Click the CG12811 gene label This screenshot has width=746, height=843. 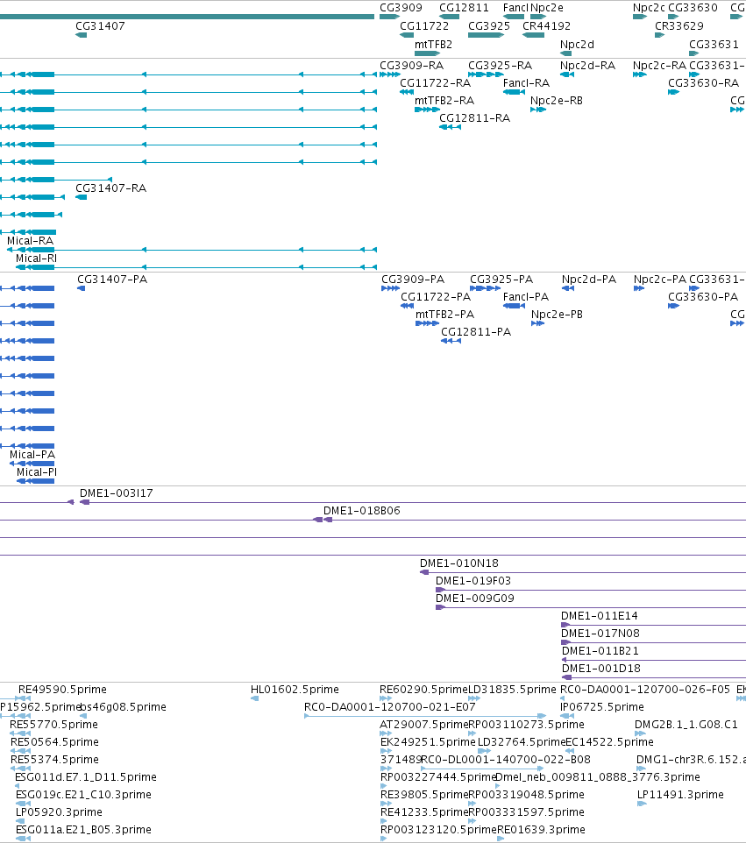pos(464,8)
